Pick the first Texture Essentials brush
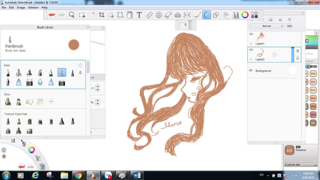Viewport: 320px width, 180px height. (8, 121)
